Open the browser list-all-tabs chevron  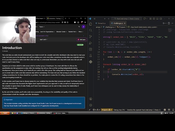[x=69, y=18]
